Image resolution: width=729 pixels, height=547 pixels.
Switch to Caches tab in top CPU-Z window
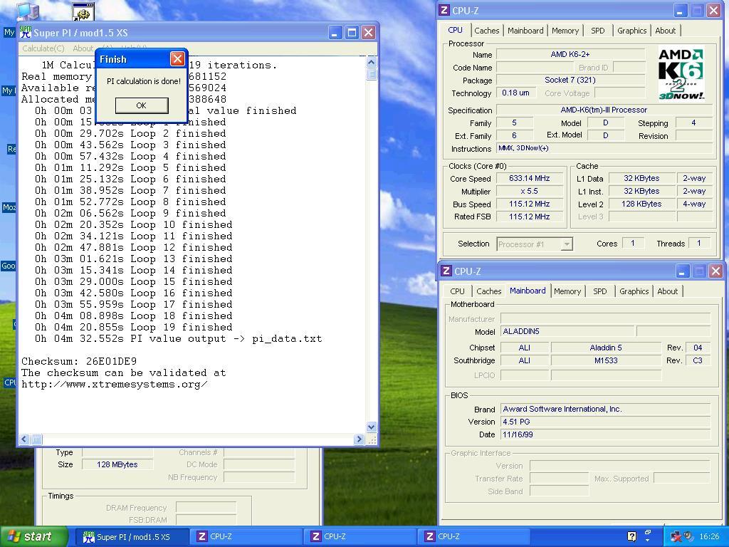click(x=486, y=31)
